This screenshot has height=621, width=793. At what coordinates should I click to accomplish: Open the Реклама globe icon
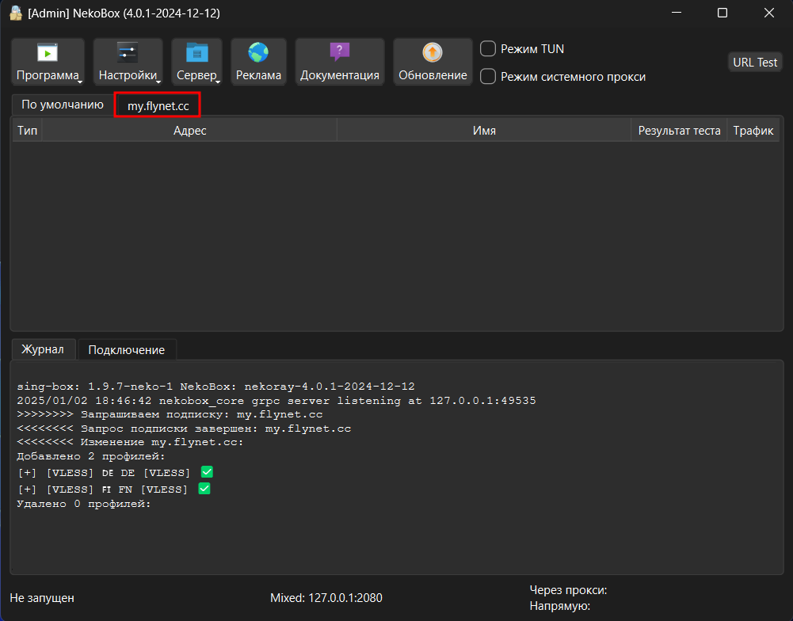(258, 53)
